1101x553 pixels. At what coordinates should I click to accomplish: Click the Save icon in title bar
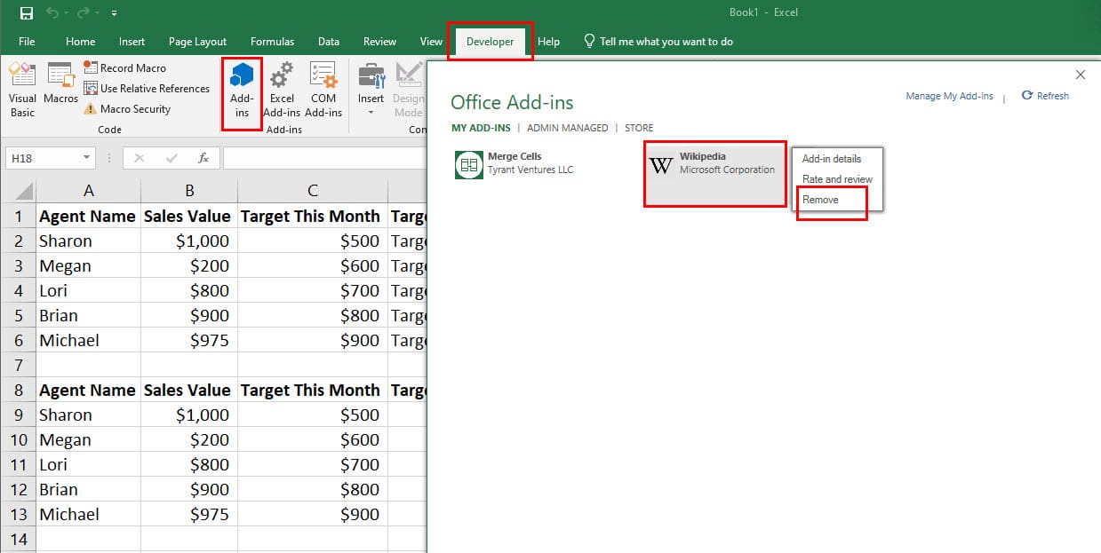point(26,13)
